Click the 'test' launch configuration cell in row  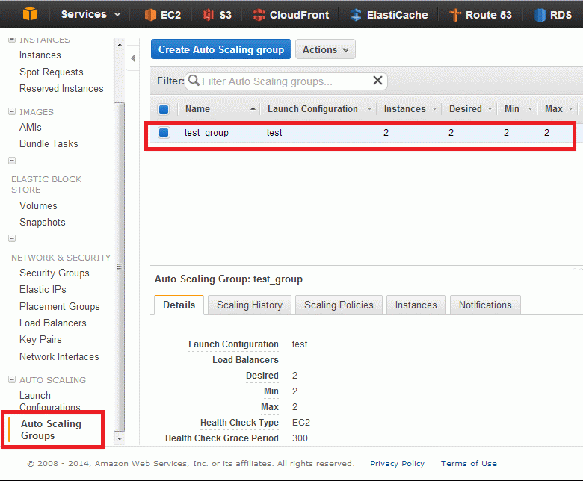coord(274,133)
